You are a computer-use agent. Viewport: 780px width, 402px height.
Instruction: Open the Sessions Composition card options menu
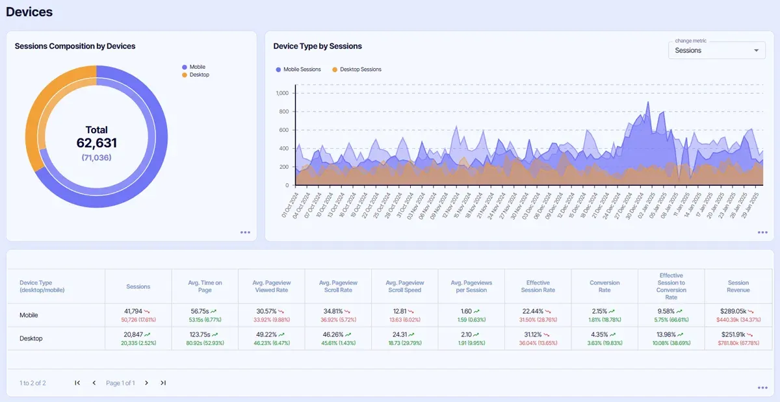tap(245, 232)
